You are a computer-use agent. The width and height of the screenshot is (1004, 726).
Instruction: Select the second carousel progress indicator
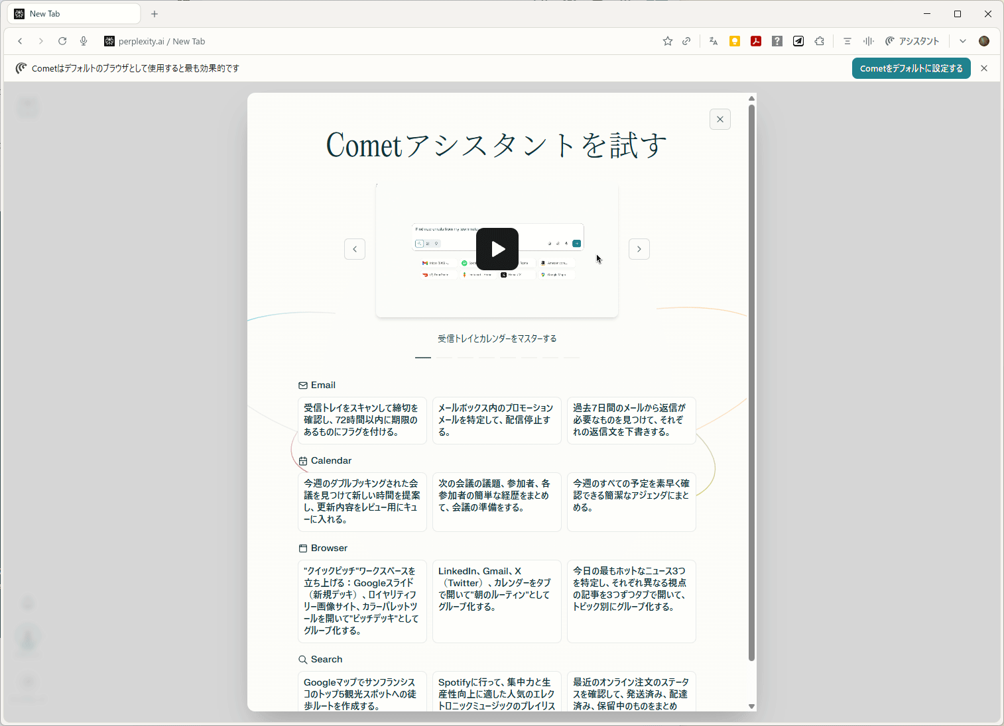(444, 358)
